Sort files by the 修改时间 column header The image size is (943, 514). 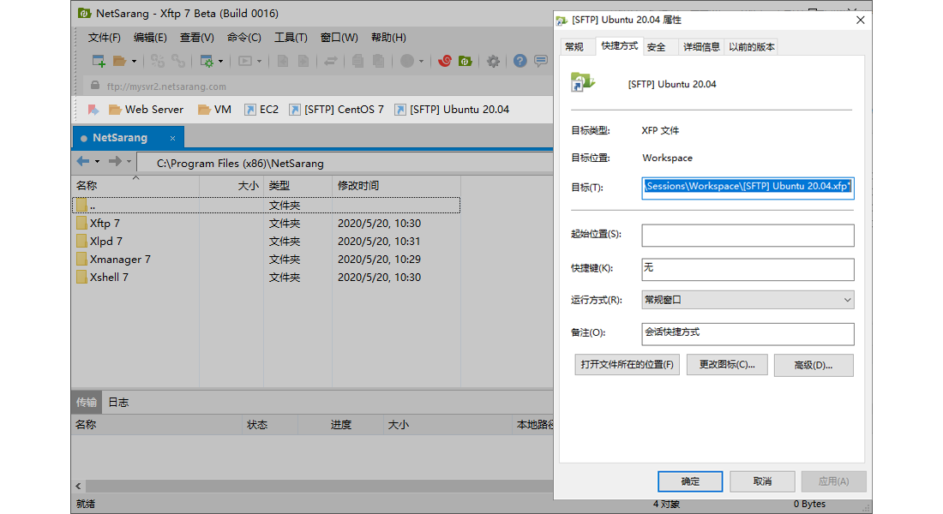(x=396, y=186)
